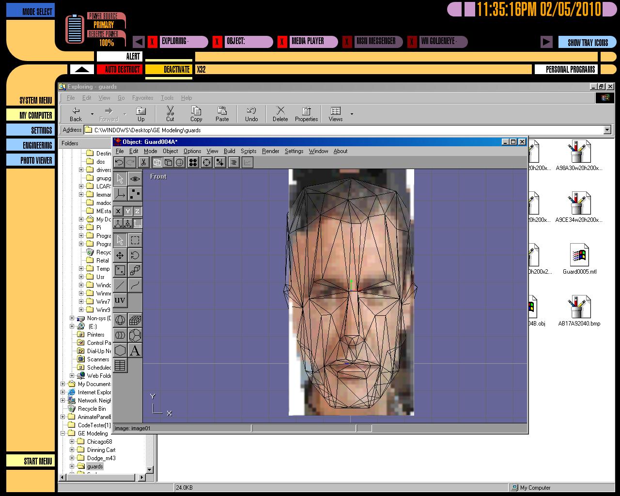Open the Scripts menu

[x=248, y=151]
